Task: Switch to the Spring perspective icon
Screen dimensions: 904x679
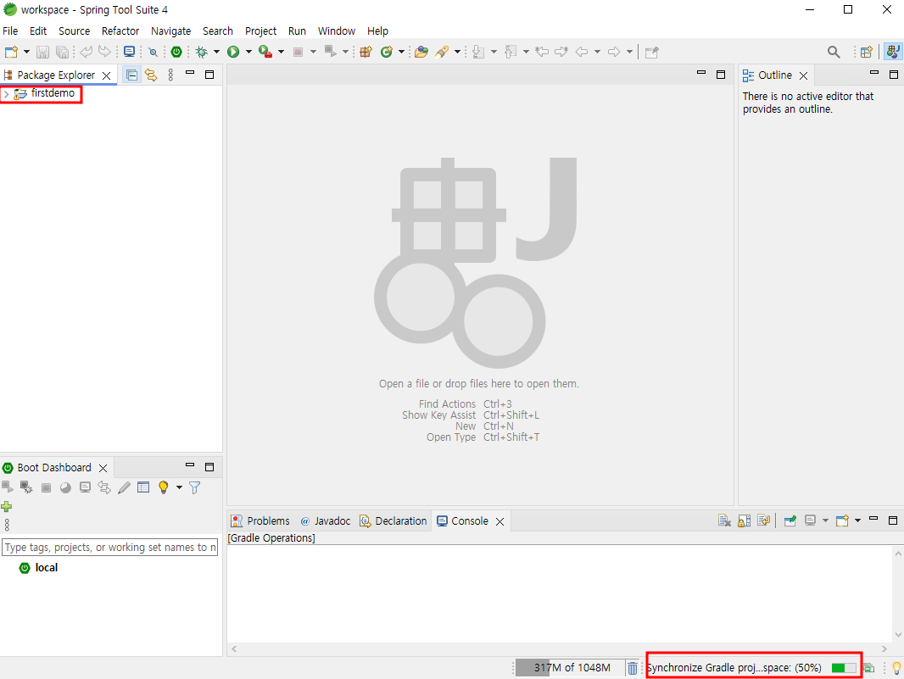Action: click(x=893, y=52)
